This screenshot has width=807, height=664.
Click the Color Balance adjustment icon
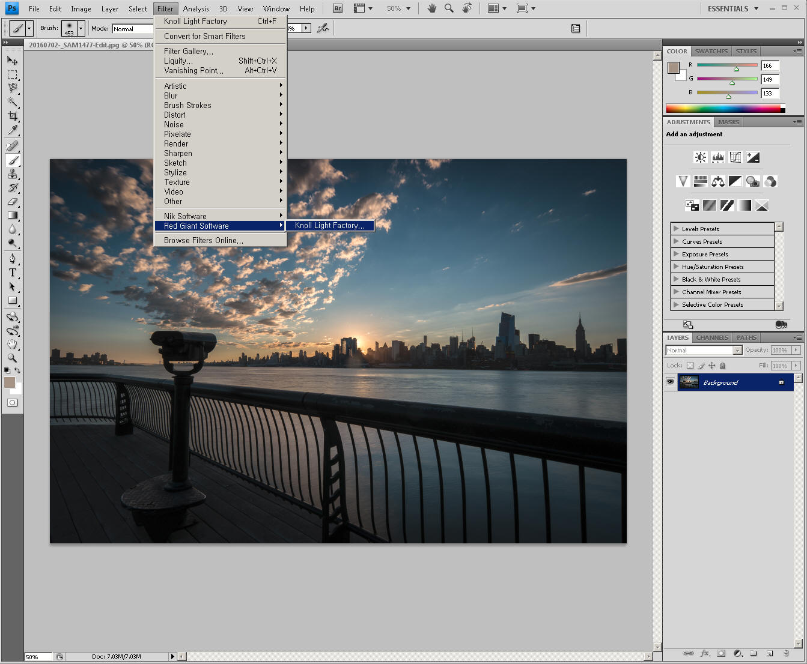(718, 181)
